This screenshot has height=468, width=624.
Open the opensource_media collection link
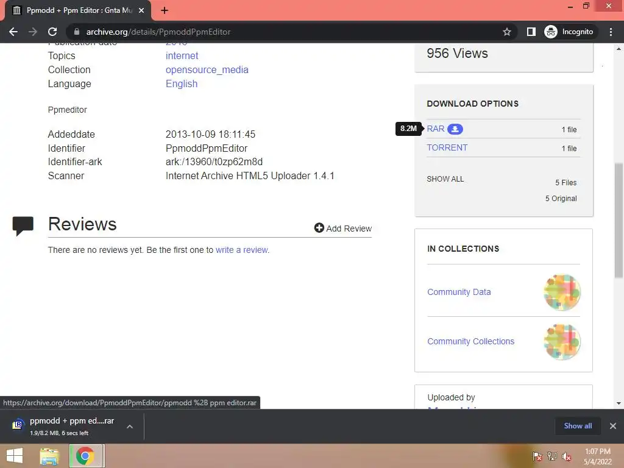tap(207, 69)
